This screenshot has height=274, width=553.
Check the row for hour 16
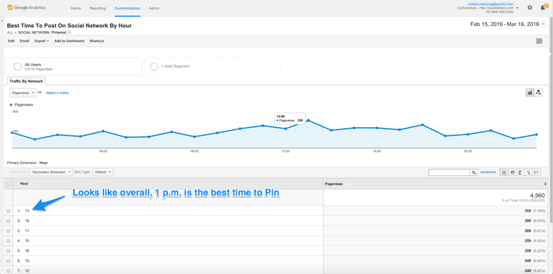click(x=9, y=251)
